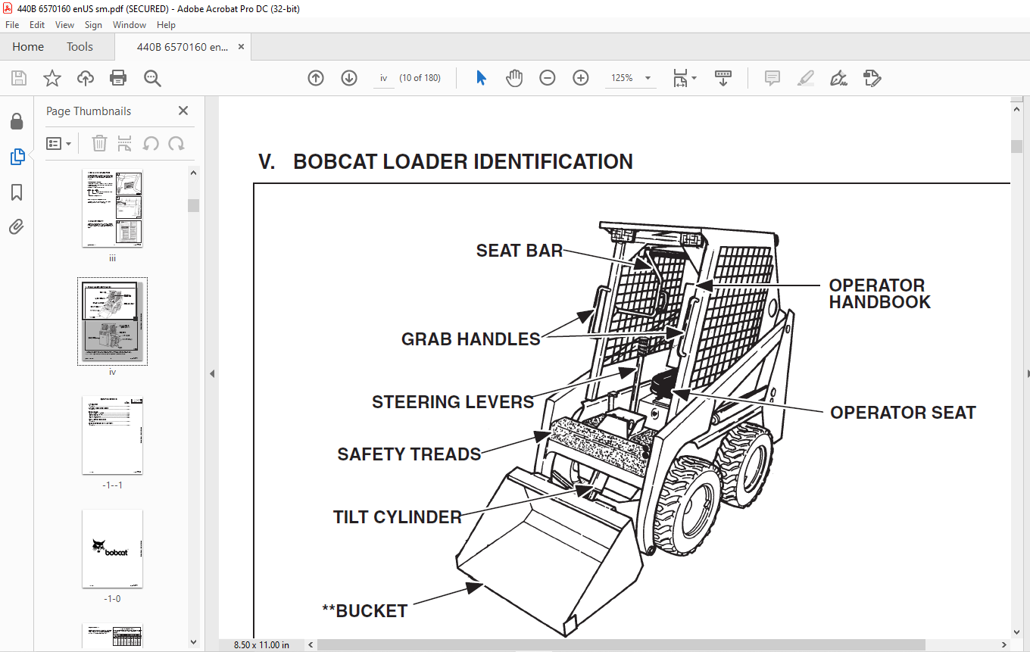
Task: Open the Attachments paperclip panel icon
Action: [17, 226]
